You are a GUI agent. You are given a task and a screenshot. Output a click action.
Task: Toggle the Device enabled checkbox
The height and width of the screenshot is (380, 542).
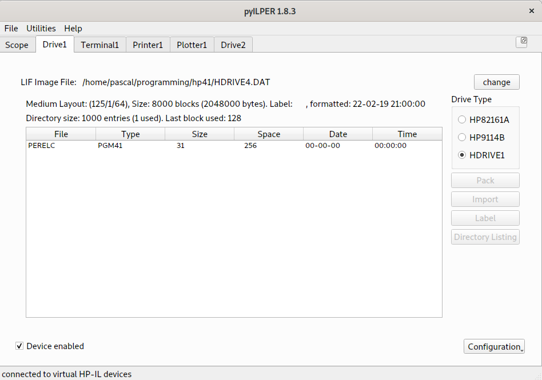pos(20,346)
